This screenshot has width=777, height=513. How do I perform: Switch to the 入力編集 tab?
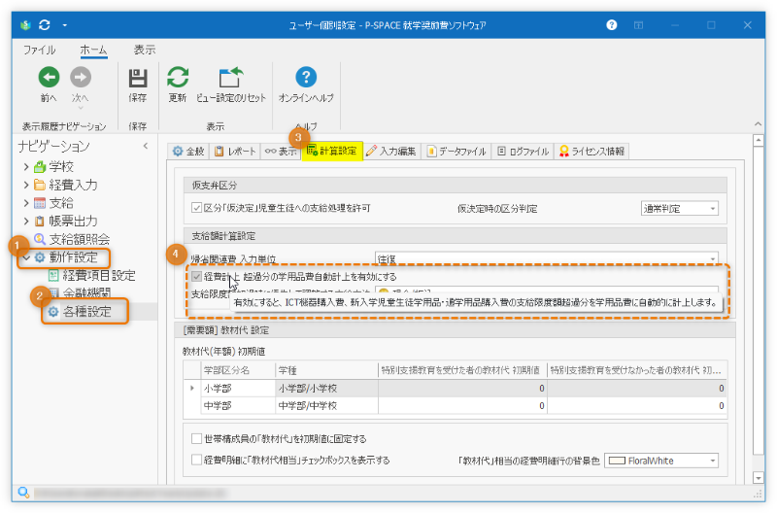(x=391, y=152)
